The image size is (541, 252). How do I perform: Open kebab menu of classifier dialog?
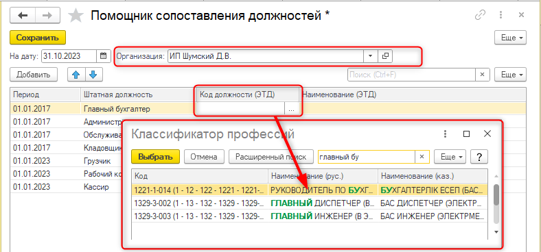click(x=446, y=134)
